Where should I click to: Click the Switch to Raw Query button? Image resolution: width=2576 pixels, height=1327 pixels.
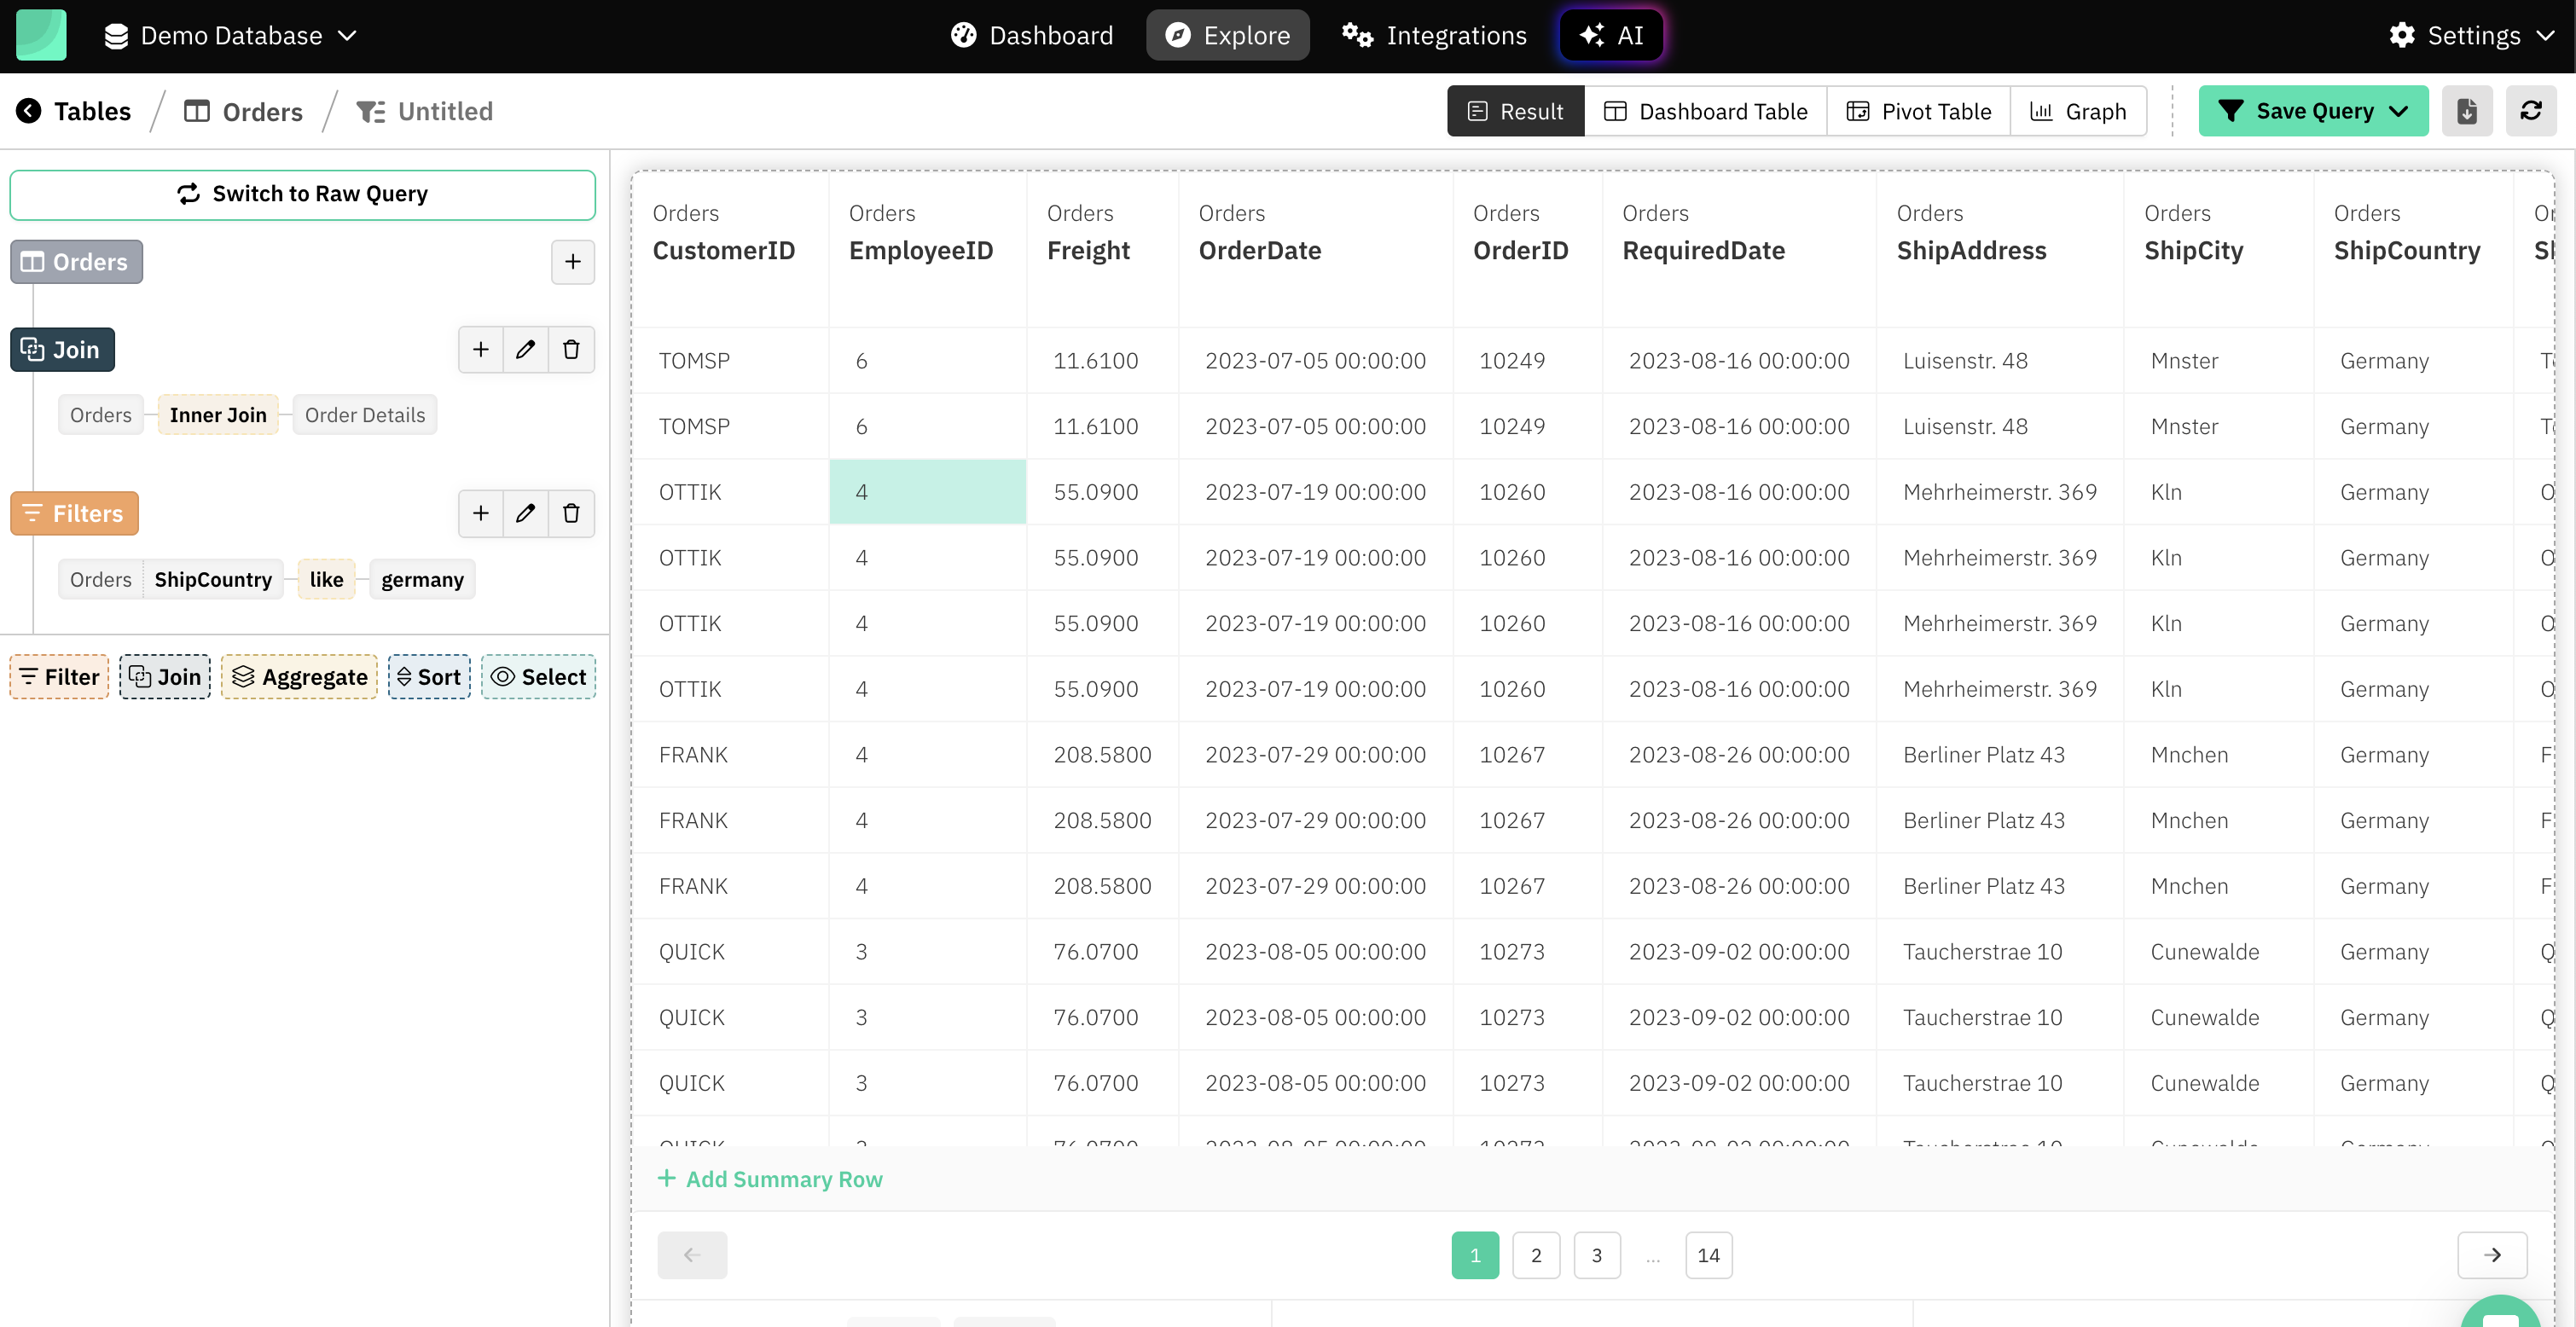[x=302, y=193]
